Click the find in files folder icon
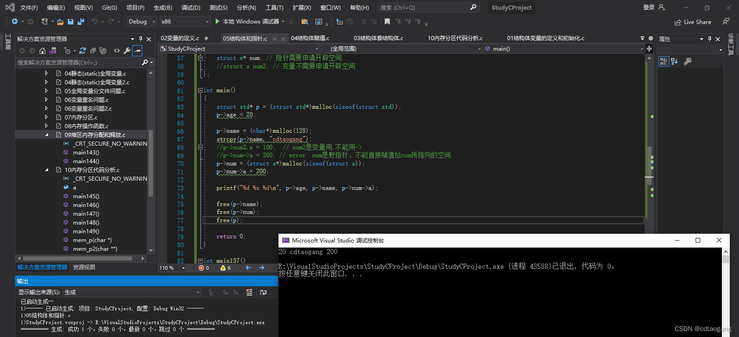Viewport: 739px width, 337px height. 304,22
